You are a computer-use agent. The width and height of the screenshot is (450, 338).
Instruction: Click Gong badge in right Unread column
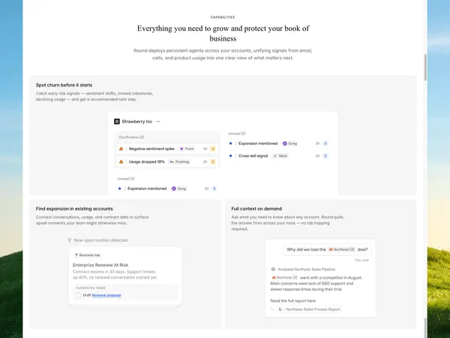pyautogui.click(x=289, y=143)
